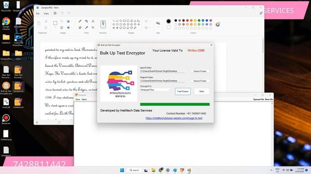The height and width of the screenshot is (174, 311).
Task: Open the Size line thickness control
Action: [158, 24]
